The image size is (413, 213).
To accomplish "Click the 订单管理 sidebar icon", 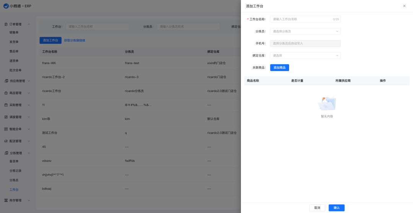I will pyautogui.click(x=6, y=24).
